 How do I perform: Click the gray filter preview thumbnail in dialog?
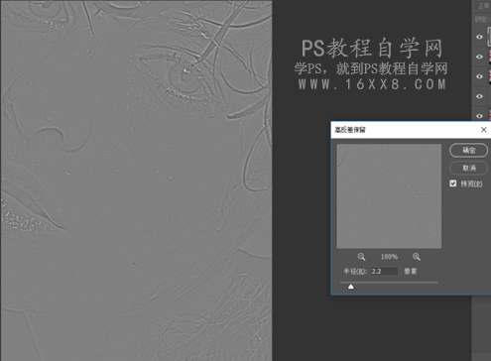pyautogui.click(x=389, y=196)
